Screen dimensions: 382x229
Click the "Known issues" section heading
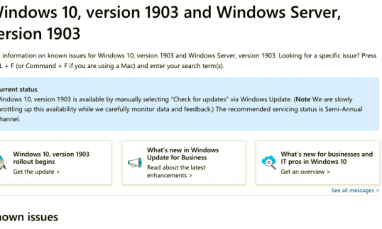pyautogui.click(x=29, y=217)
